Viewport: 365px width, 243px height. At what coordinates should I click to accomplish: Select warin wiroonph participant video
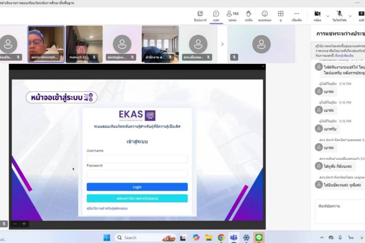pyautogui.click(x=46, y=44)
